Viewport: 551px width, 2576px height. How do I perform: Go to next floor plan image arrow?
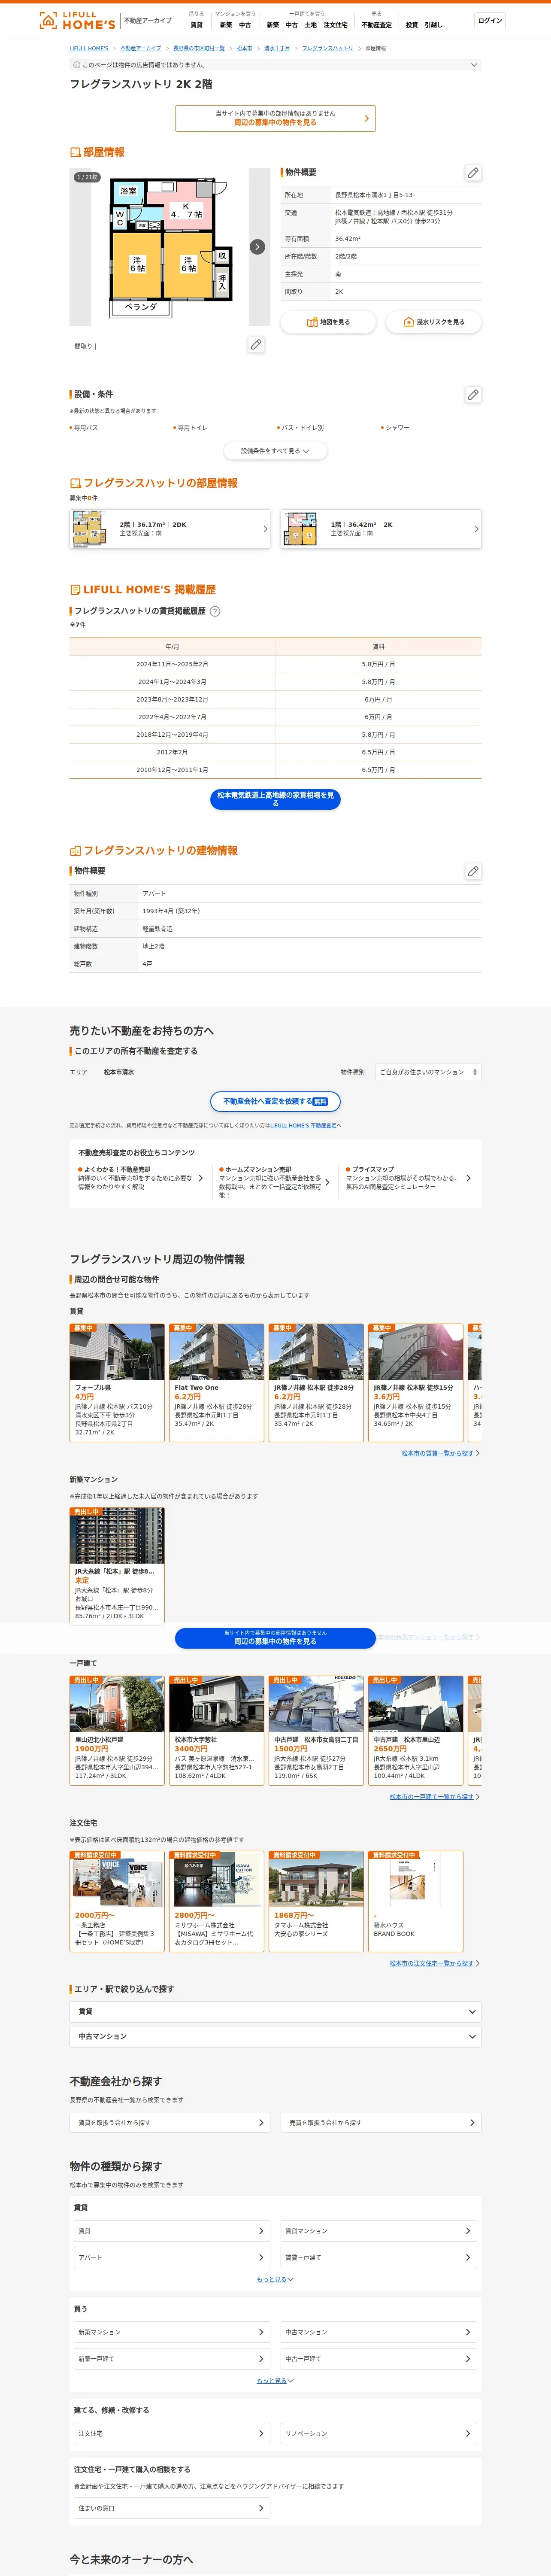point(257,247)
